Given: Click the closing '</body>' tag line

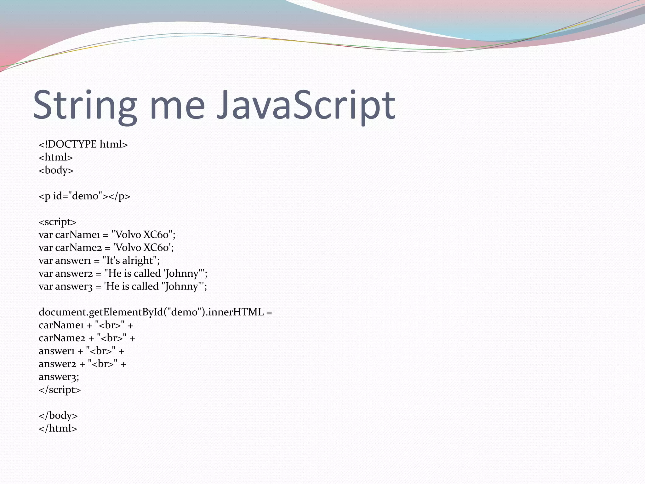Looking at the screenshot, I should coord(58,416).
